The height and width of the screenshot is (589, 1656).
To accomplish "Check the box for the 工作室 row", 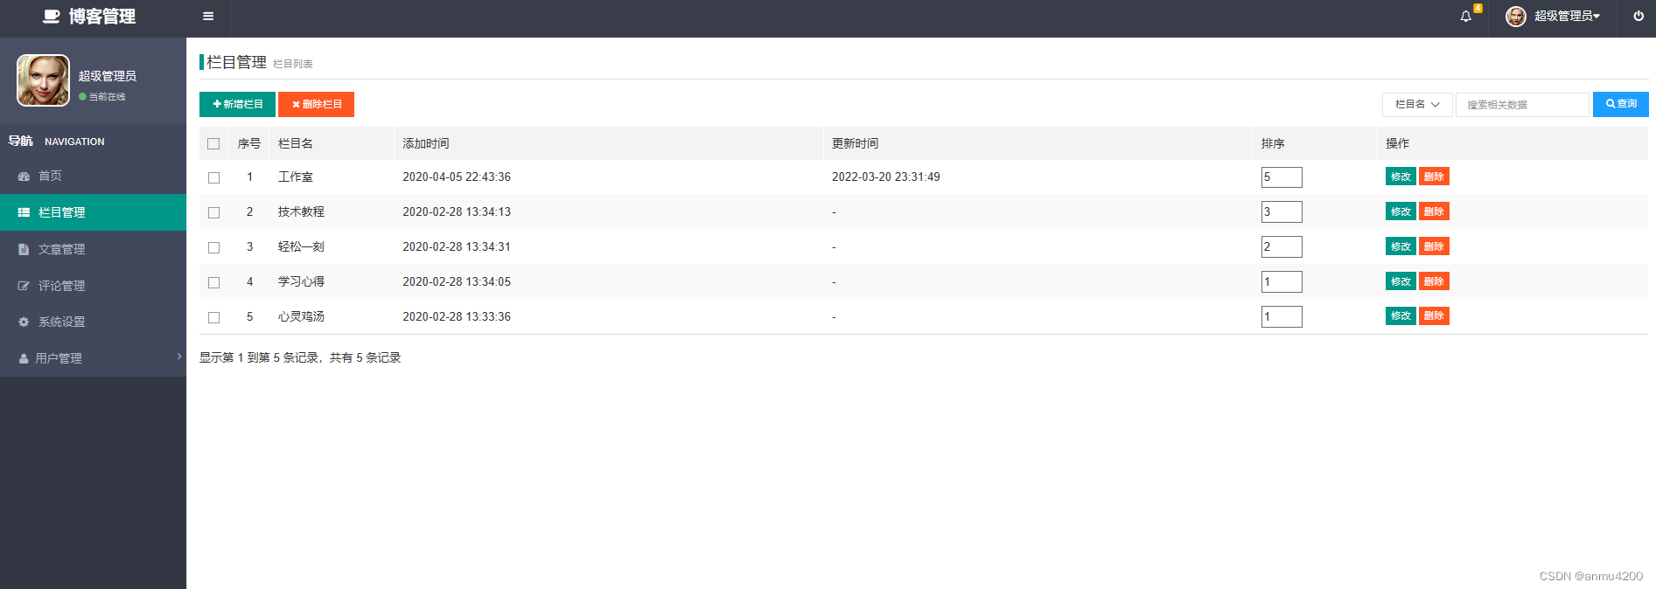I will tap(213, 177).
